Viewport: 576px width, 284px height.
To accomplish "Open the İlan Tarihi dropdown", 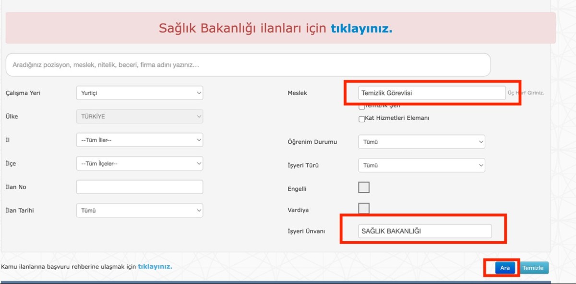I will (x=139, y=210).
